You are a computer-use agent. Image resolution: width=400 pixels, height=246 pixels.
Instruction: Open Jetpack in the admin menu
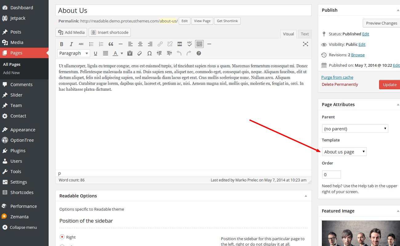tap(24, 18)
